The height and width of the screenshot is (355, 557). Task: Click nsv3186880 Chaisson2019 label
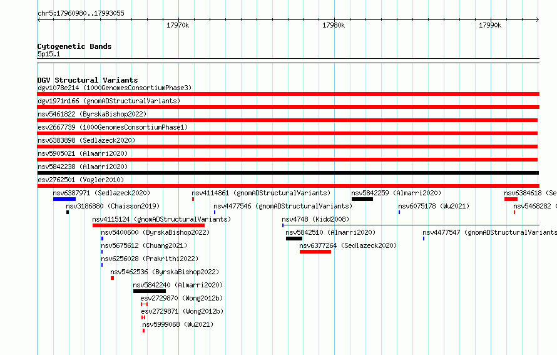113,206
